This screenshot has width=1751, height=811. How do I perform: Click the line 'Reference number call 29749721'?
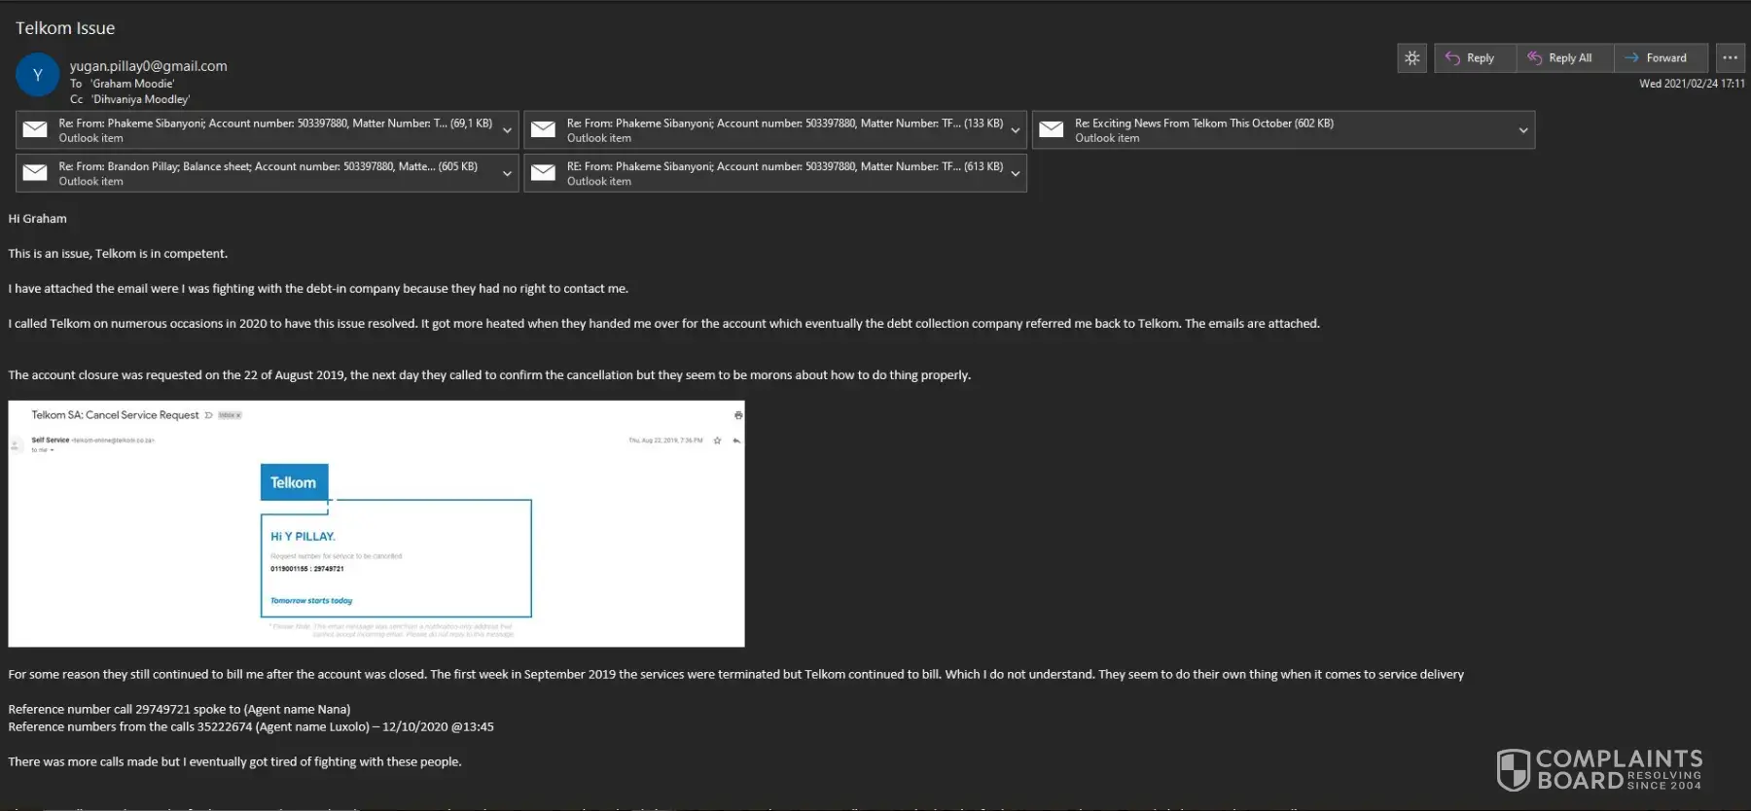pyautogui.click(x=179, y=710)
